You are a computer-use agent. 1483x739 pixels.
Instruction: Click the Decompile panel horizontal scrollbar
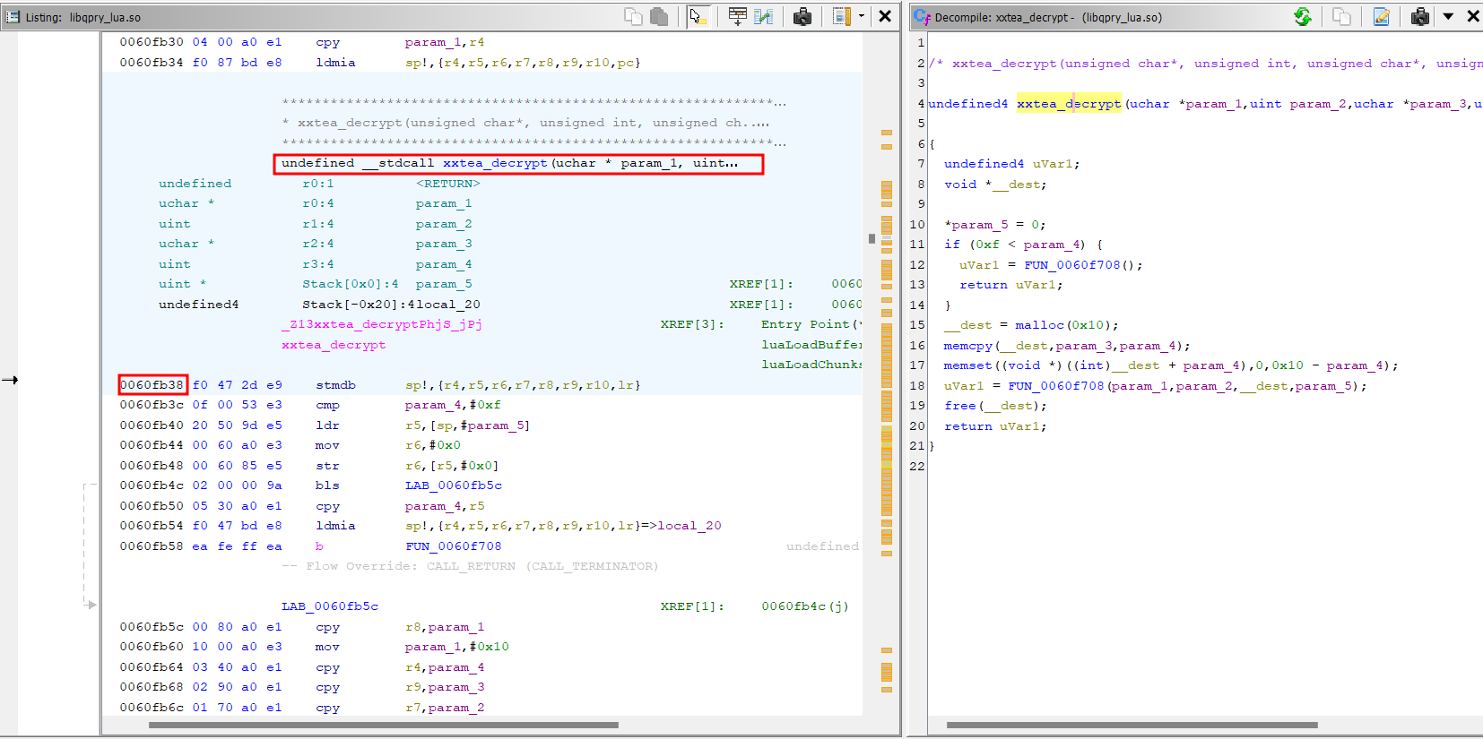coord(1132,725)
